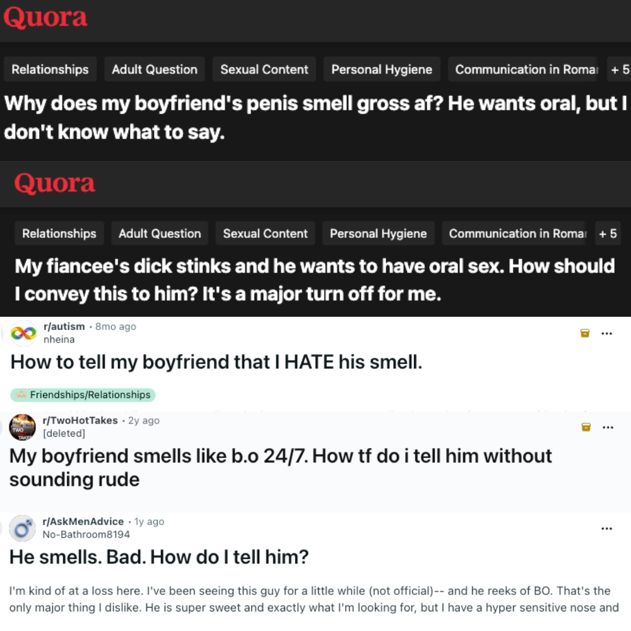The image size is (631, 631).
Task: Select the top Relationships topic tag
Action: (50, 69)
